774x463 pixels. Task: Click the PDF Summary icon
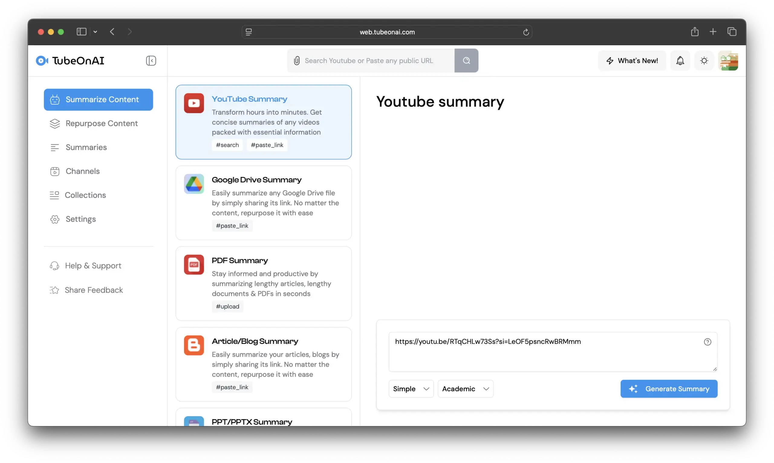click(x=194, y=264)
